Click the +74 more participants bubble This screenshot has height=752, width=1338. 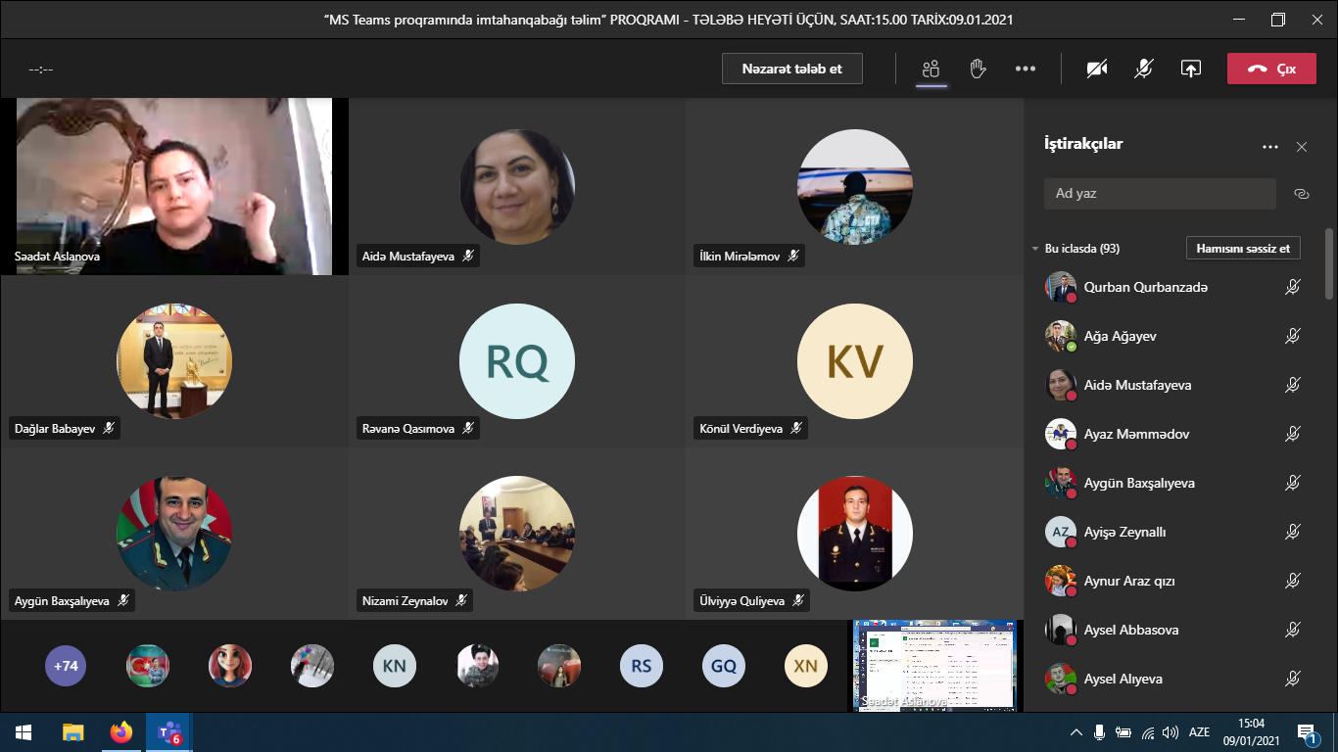(x=66, y=666)
